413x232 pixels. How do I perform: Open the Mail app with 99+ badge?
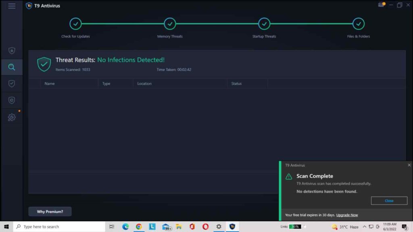[166, 227]
